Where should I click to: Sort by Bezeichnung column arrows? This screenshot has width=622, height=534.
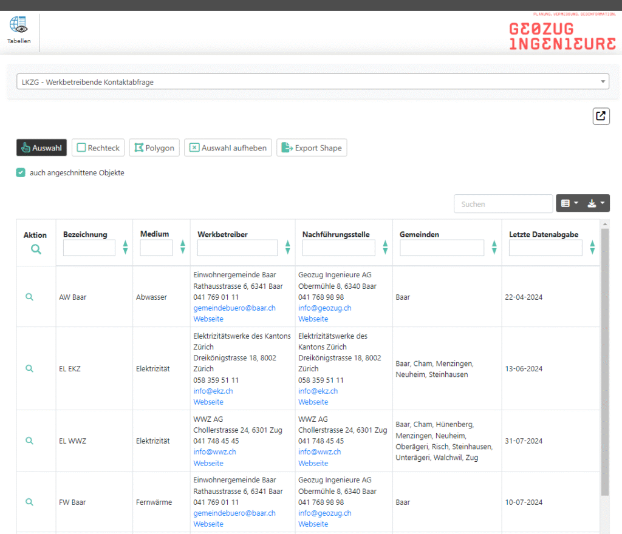125,248
